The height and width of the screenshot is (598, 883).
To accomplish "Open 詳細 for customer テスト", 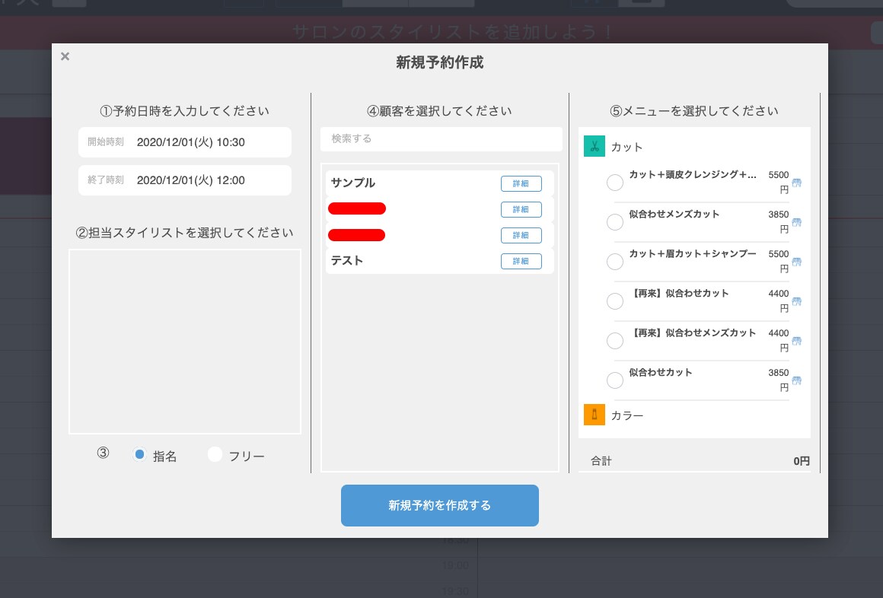I will point(521,261).
